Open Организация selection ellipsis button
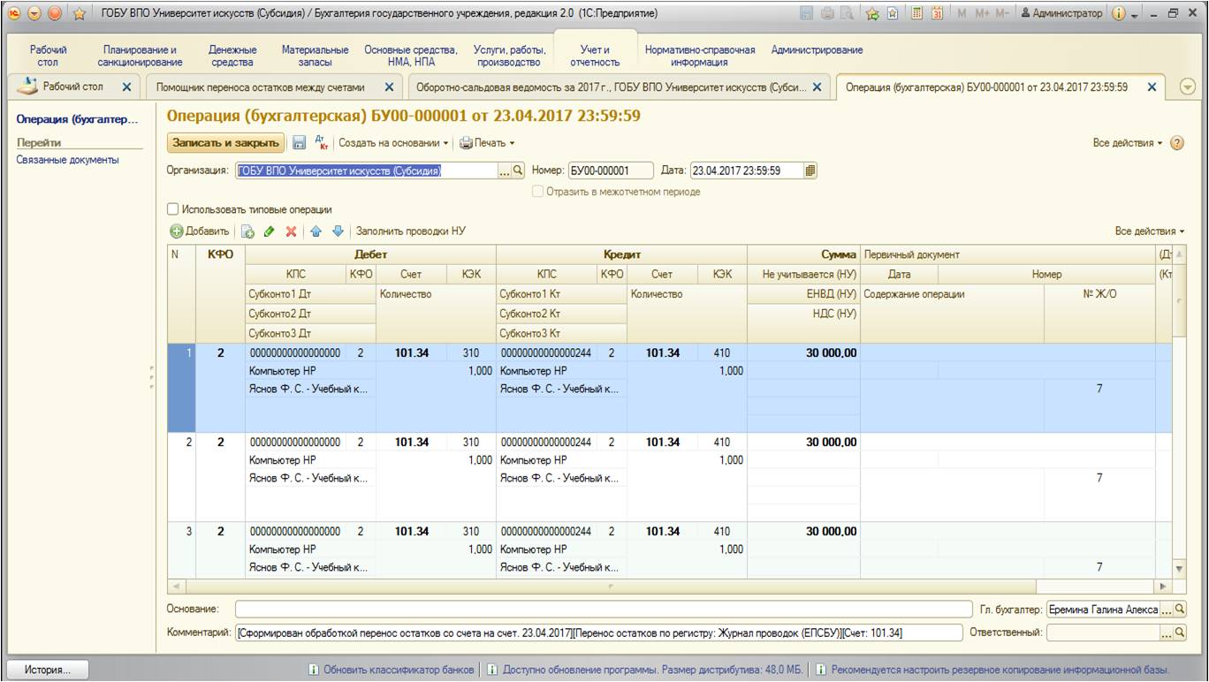Screen dimensions: 1209x682 point(506,170)
